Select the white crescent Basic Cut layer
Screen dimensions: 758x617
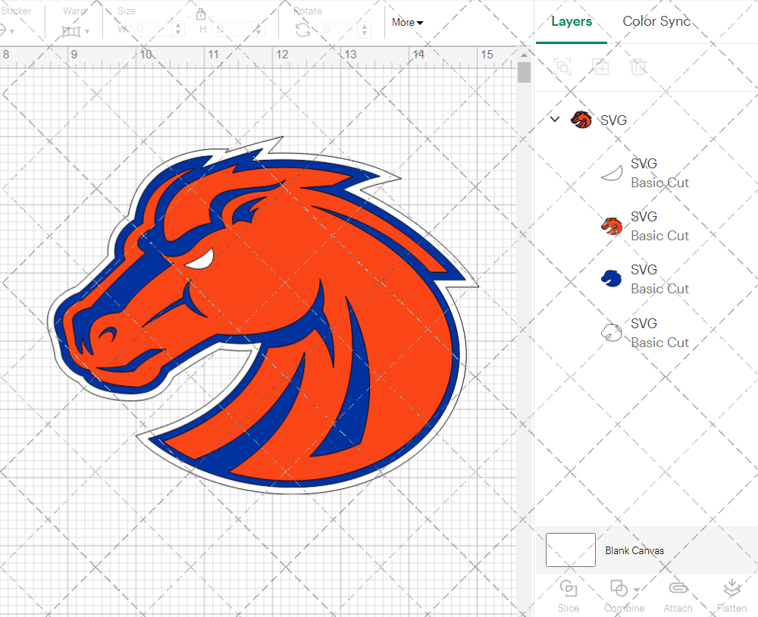[658, 172]
